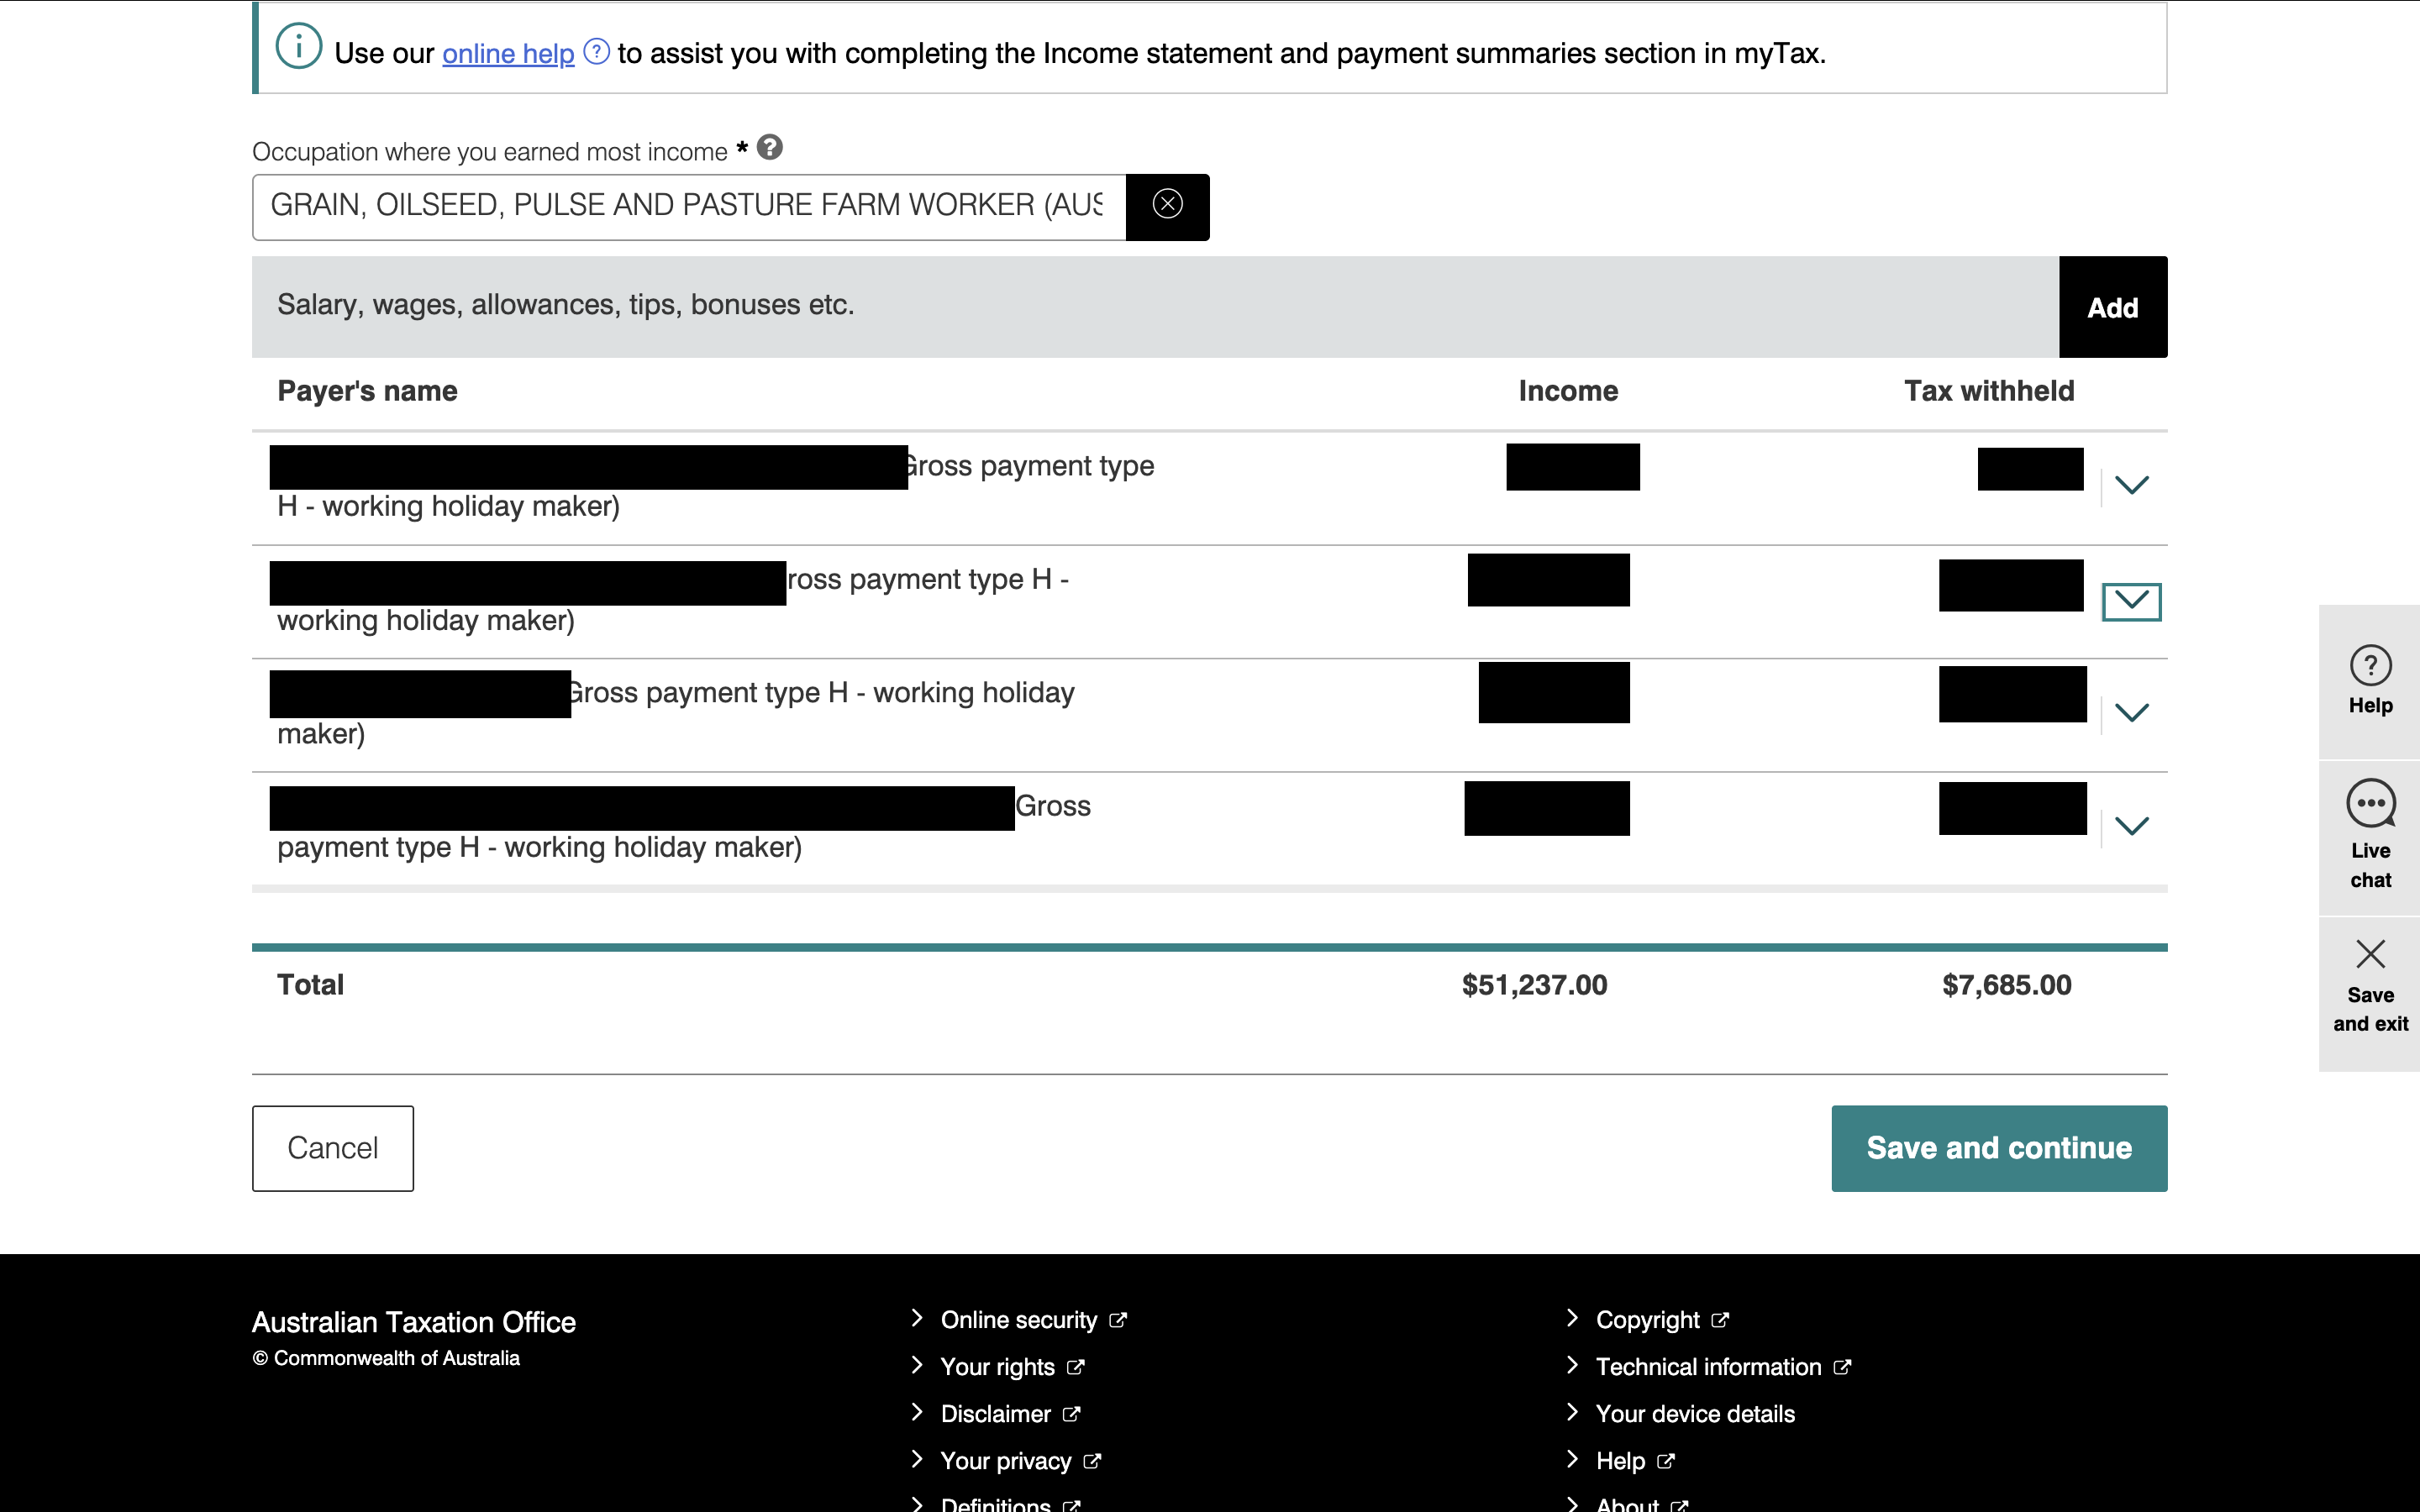Open the online help link
This screenshot has width=2420, height=1512.
pos(508,53)
